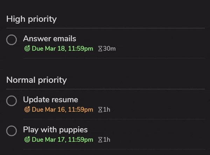The image size is (210, 155).
Task: Click the green due target icon for Answer emails
Action: coord(27,49)
